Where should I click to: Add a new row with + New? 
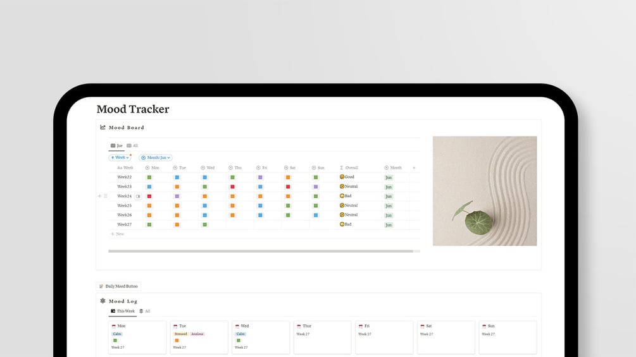point(117,234)
